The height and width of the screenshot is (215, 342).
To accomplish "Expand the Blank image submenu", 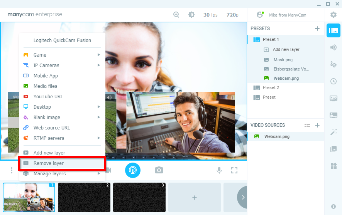I will pyautogui.click(x=62, y=118).
